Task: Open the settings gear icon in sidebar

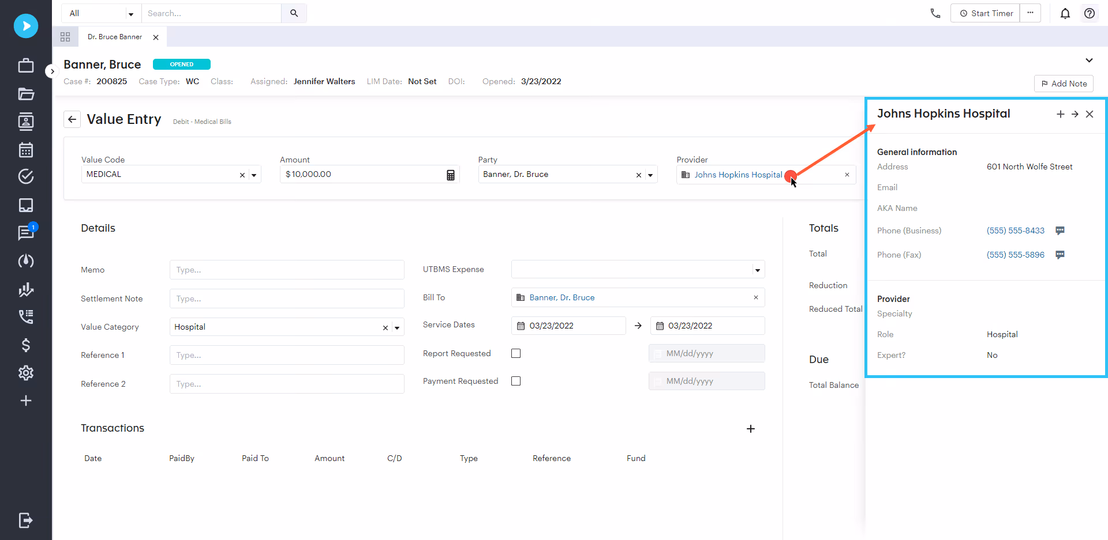Action: click(x=26, y=373)
